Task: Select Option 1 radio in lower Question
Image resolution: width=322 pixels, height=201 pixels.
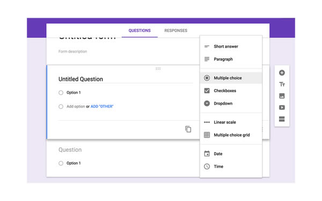Action: pyautogui.click(x=61, y=163)
